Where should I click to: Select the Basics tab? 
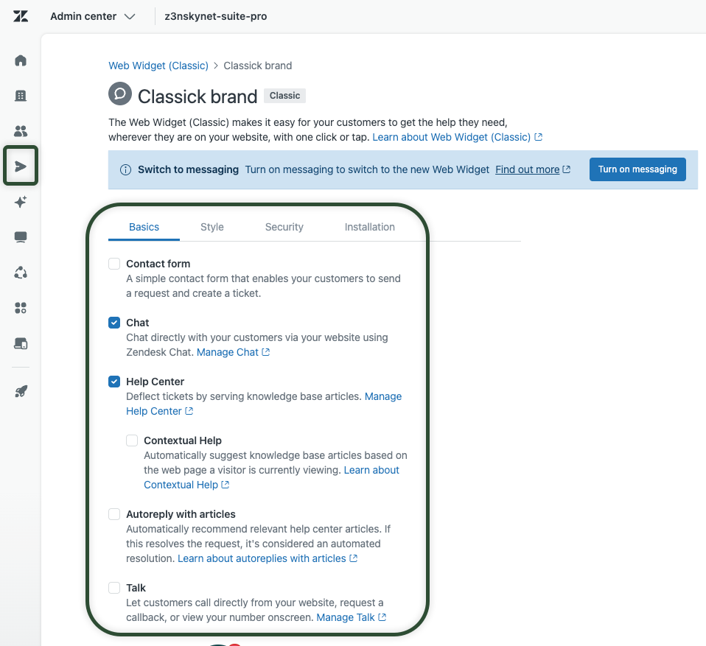pos(144,227)
